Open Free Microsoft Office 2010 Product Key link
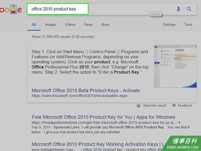Screen dimensions: 201x151 coord(103,117)
